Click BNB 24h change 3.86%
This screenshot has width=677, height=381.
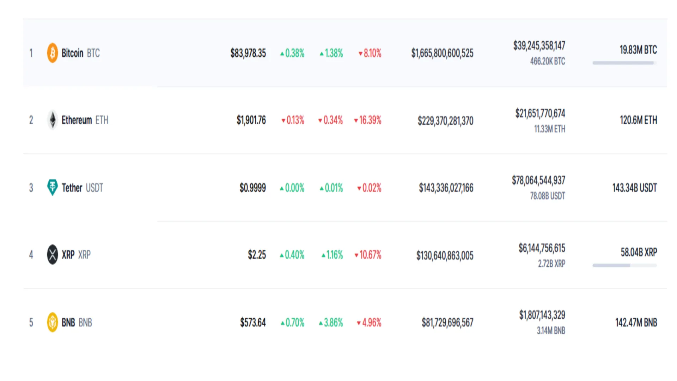pyautogui.click(x=331, y=322)
